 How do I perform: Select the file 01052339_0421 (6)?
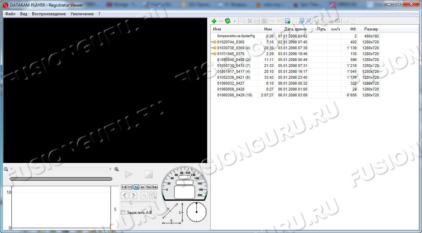(234, 77)
